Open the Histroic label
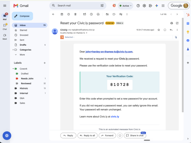Image resolution: width=191 pixels, height=143 pixels. coord(30,88)
